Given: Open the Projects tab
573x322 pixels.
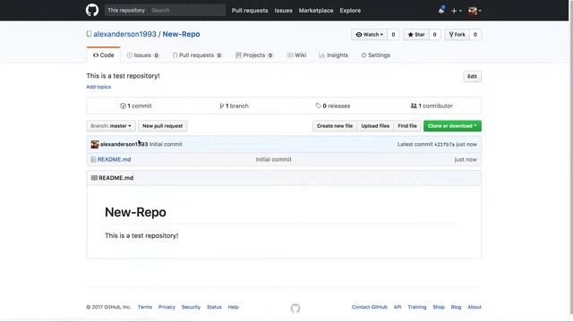Looking at the screenshot, I should 254,55.
